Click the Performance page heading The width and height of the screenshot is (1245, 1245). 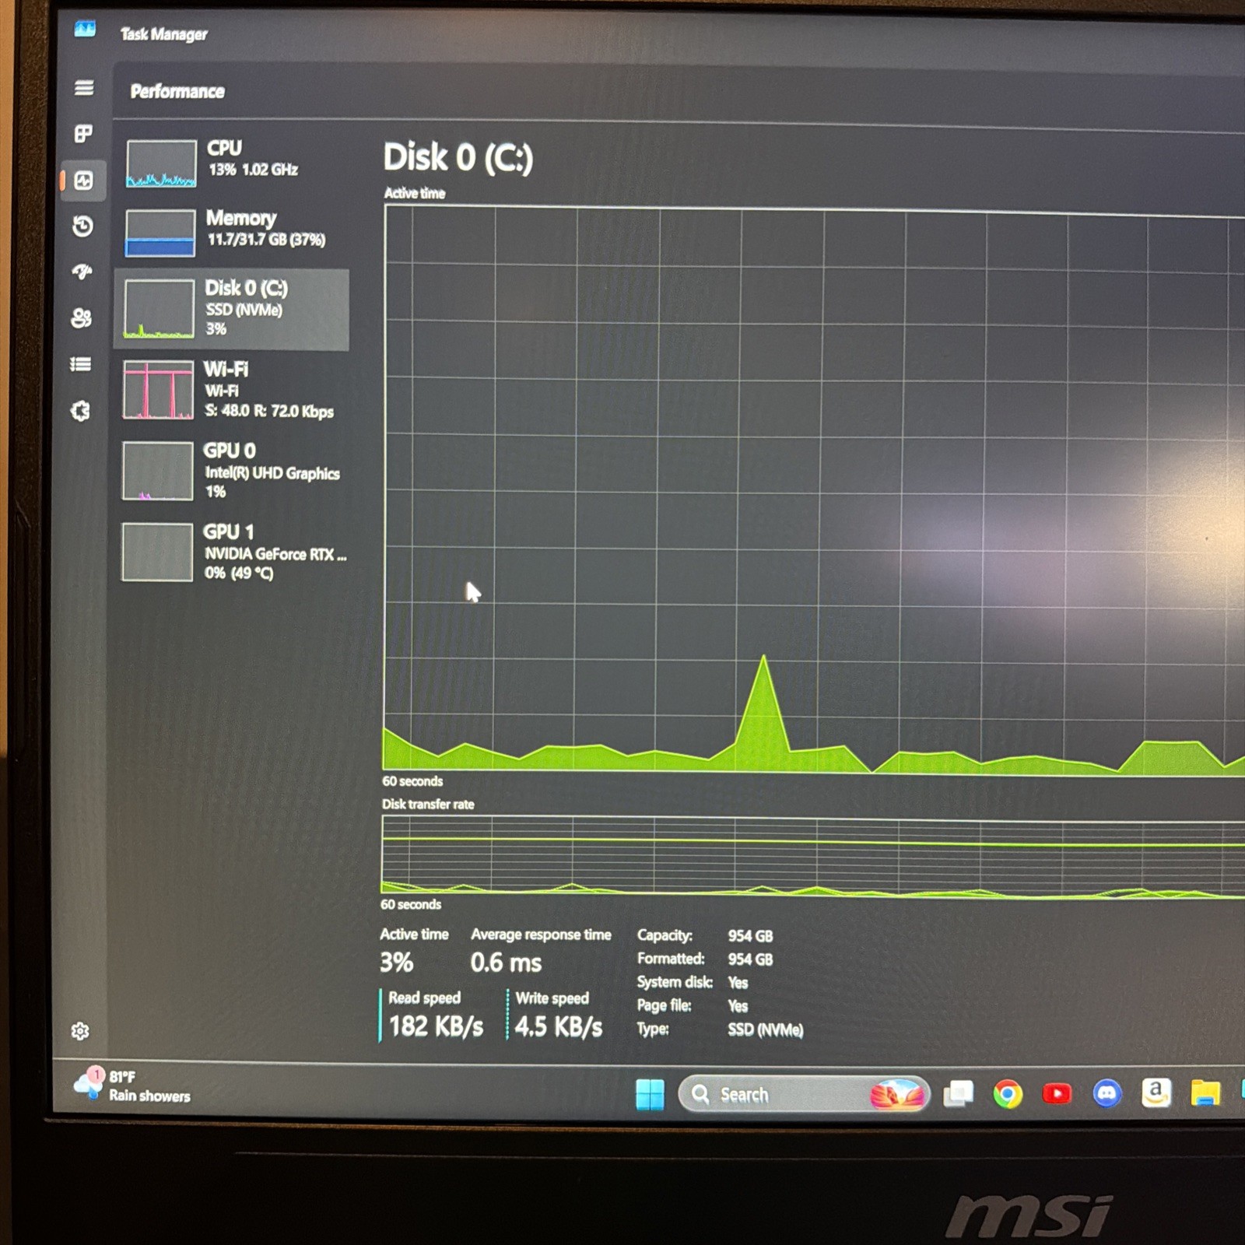(177, 92)
